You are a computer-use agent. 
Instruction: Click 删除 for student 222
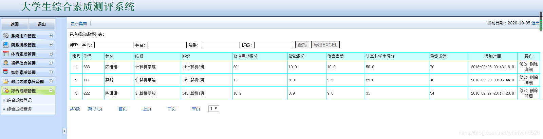[x=534, y=91]
